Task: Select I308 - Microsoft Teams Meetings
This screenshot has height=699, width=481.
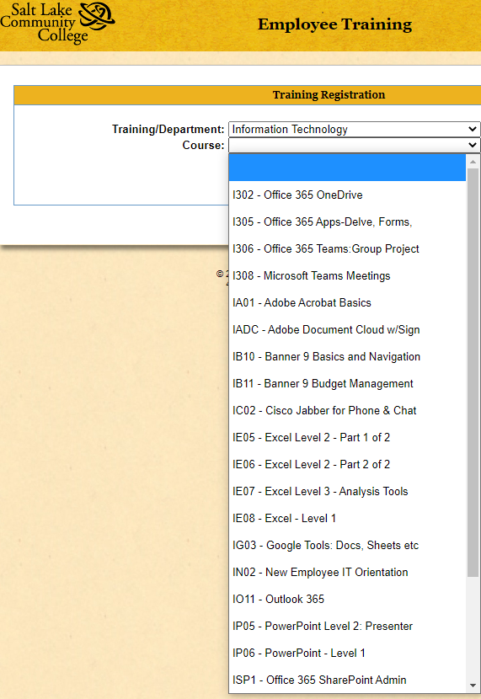Action: pyautogui.click(x=347, y=275)
